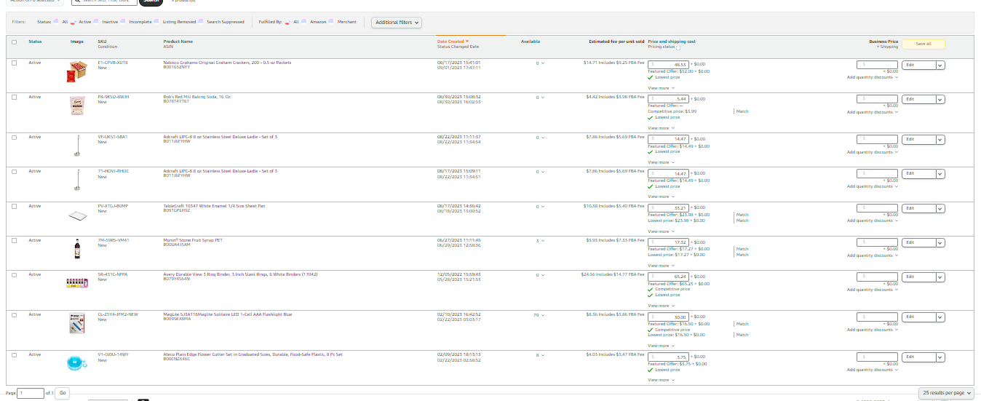Expand the Available chevron for Monin syrup (3)
Image resolution: width=981 pixels, height=401 pixels.
pos(542,241)
